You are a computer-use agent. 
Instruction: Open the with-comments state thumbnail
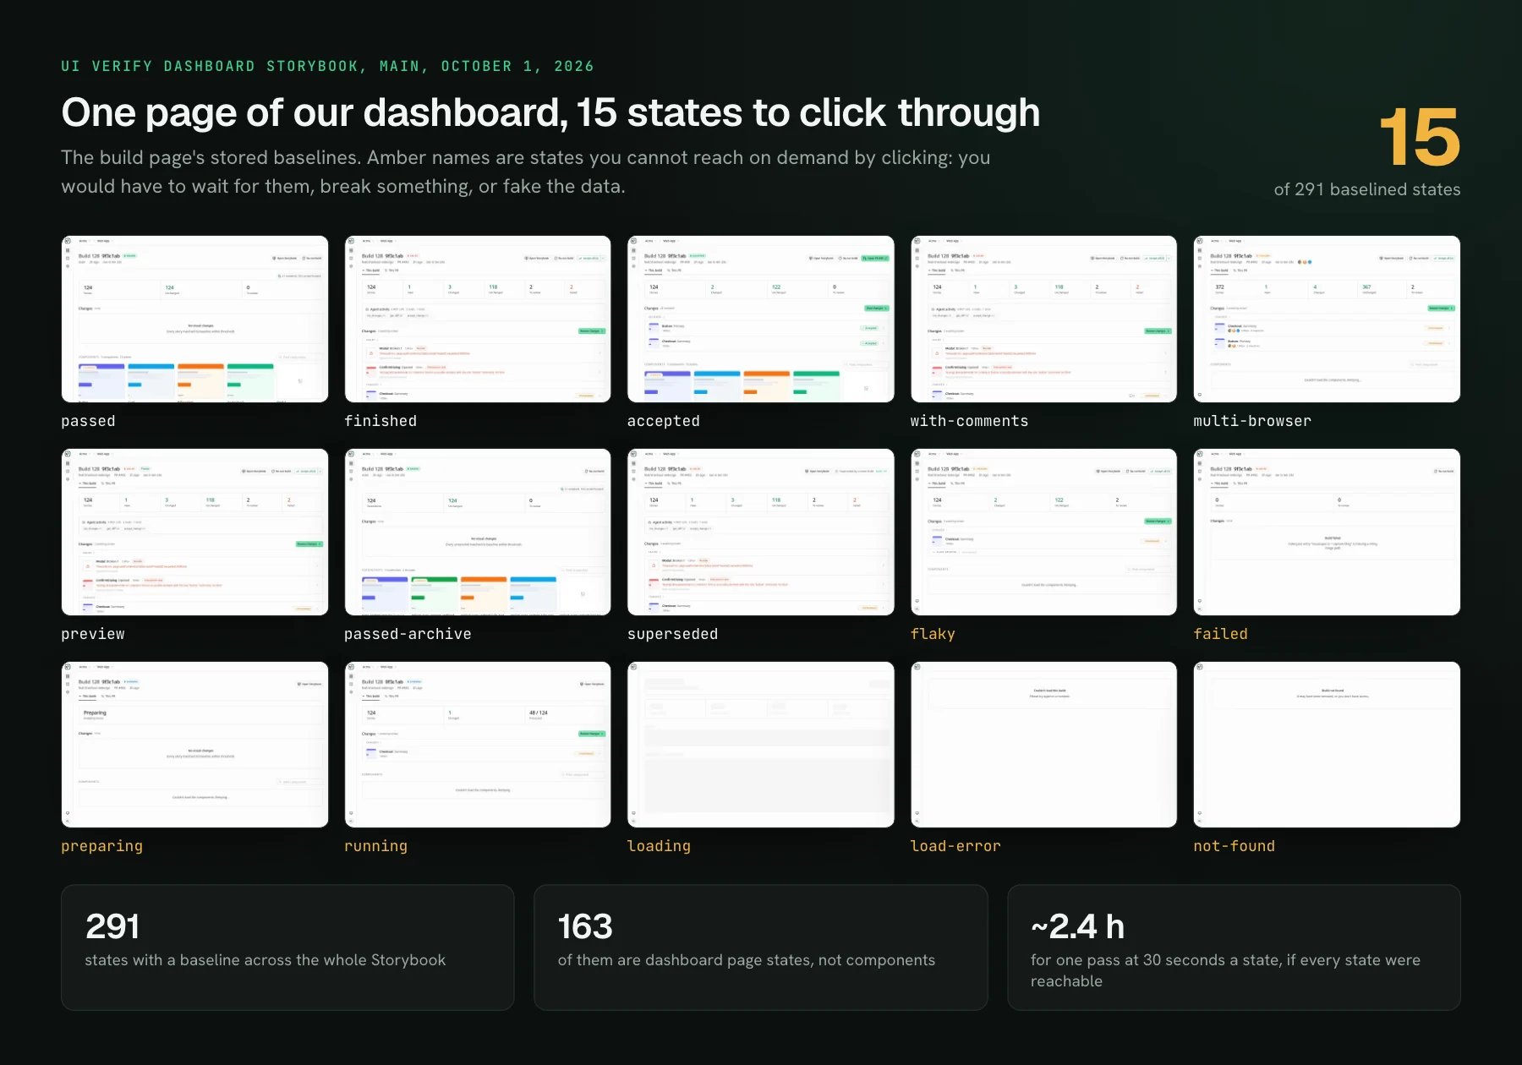pos(1043,319)
